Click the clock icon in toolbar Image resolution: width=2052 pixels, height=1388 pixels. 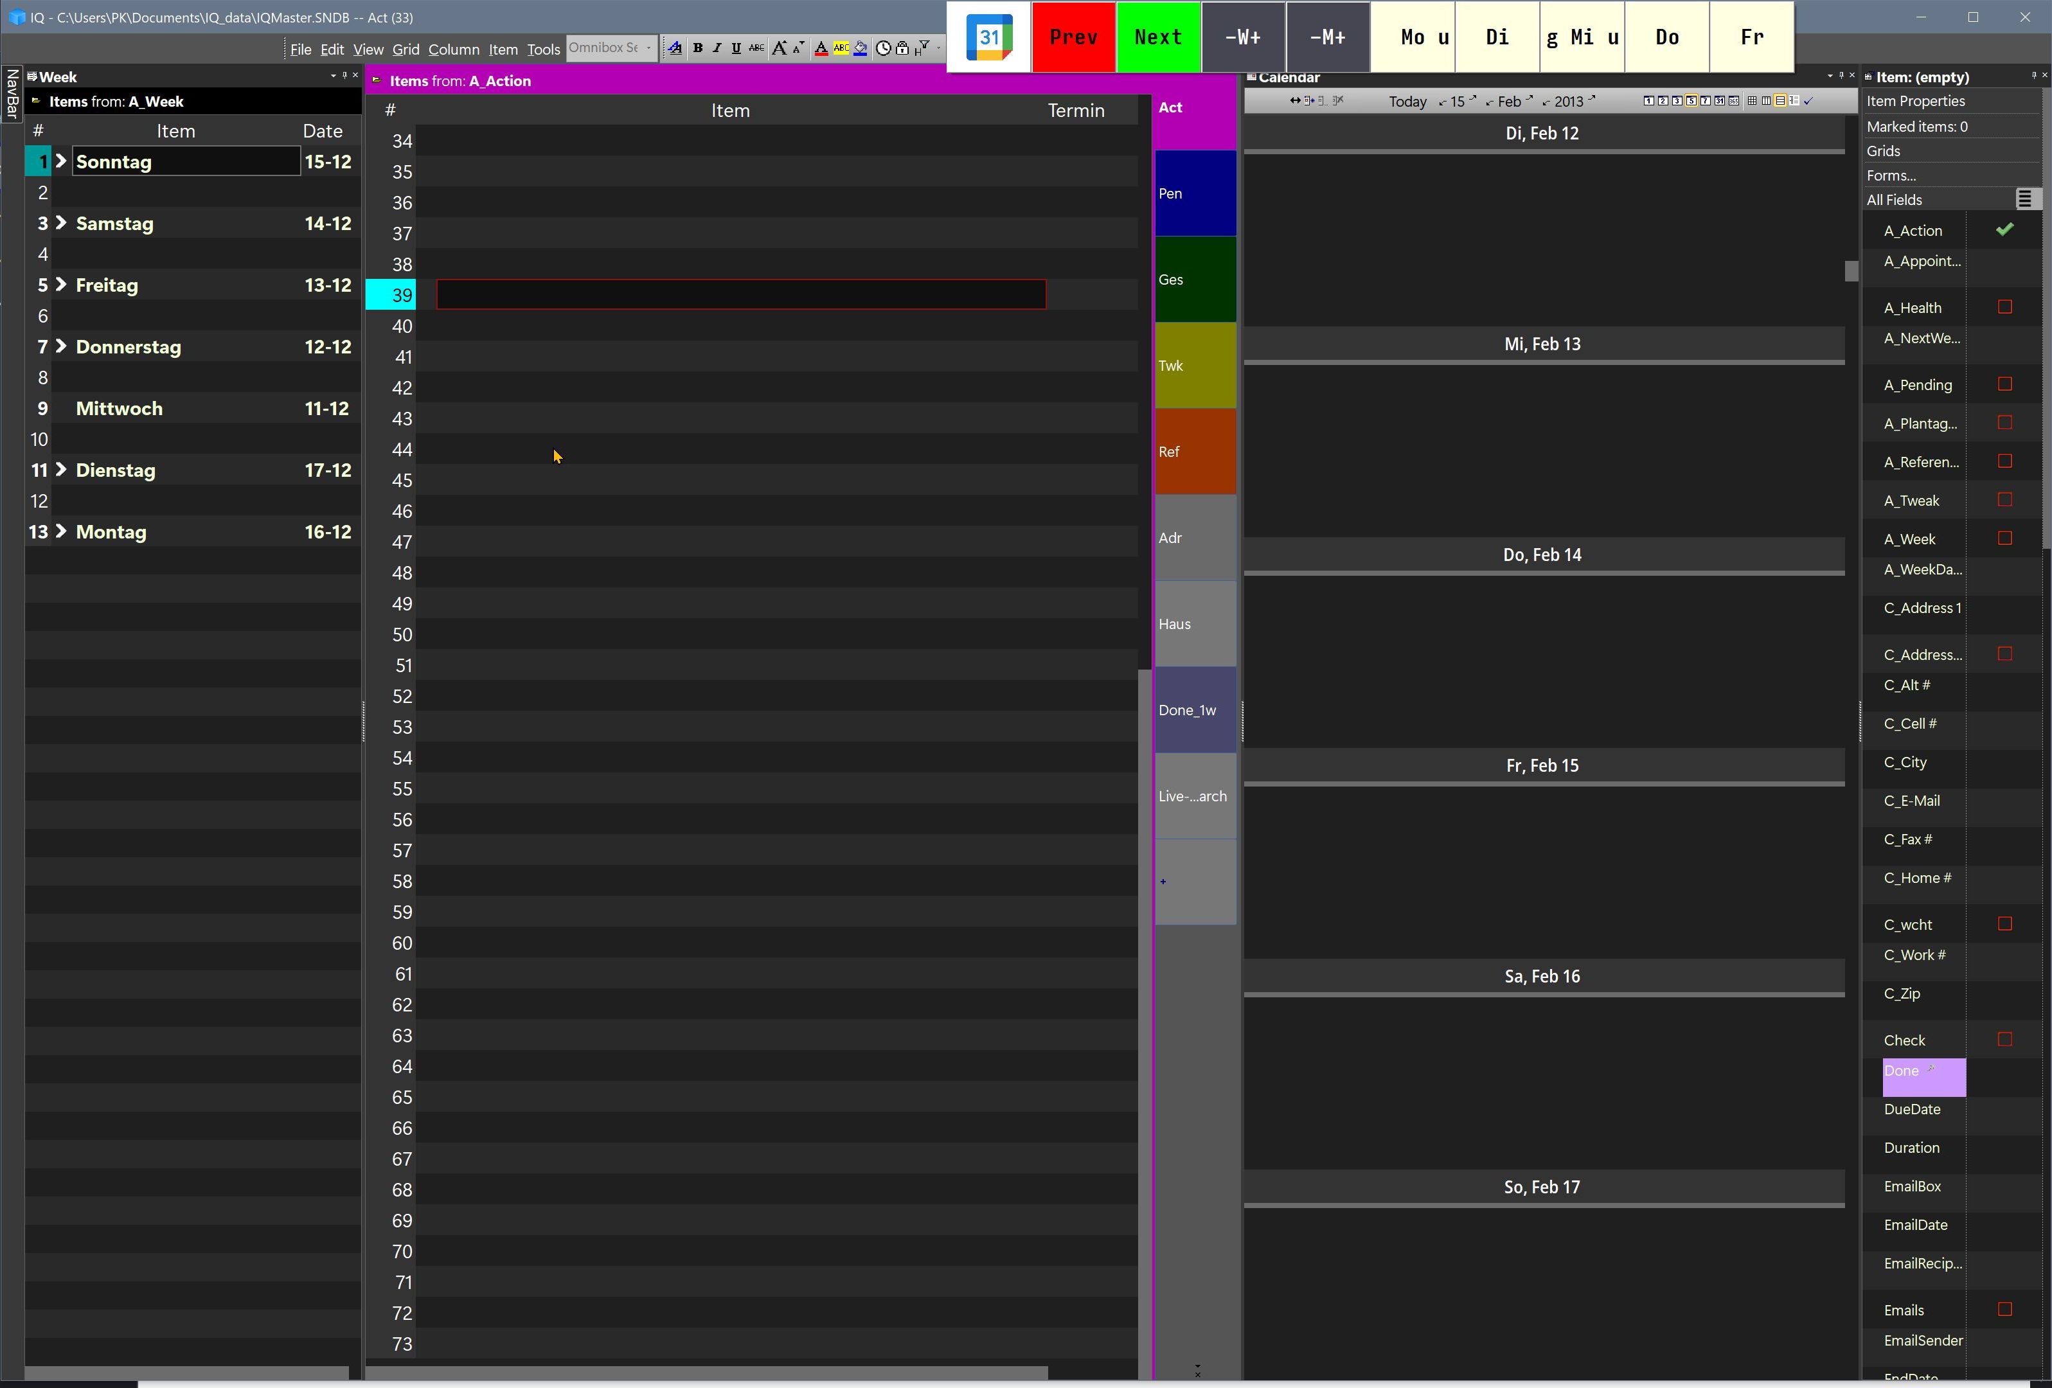[x=883, y=49]
